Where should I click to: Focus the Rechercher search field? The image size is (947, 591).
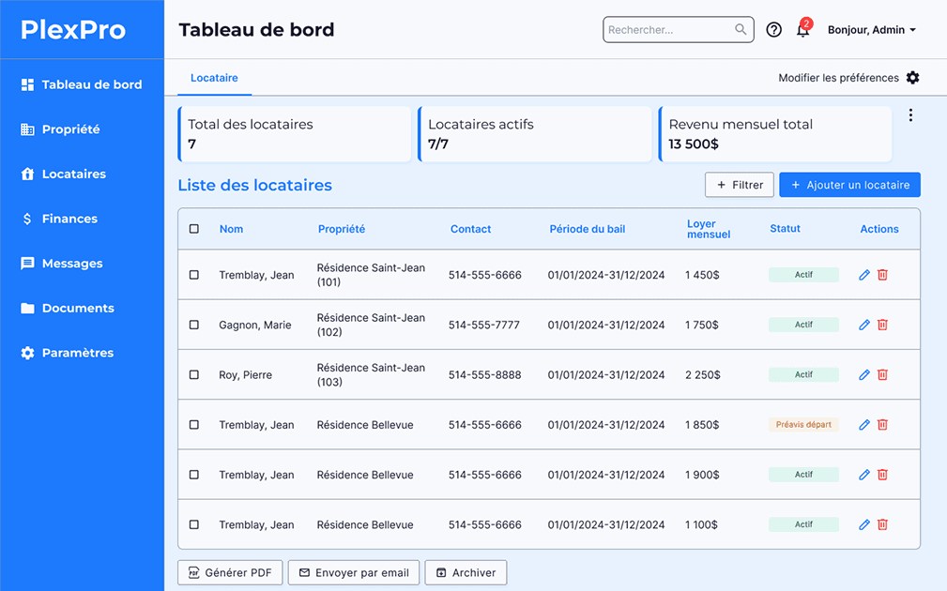point(668,30)
